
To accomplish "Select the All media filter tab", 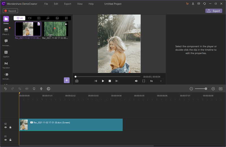I will pos(19,18).
